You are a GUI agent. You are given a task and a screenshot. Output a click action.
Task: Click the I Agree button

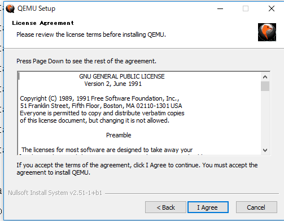(x=208, y=207)
